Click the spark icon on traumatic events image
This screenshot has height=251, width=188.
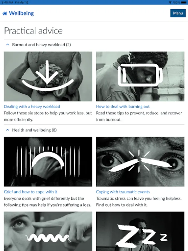point(139,161)
